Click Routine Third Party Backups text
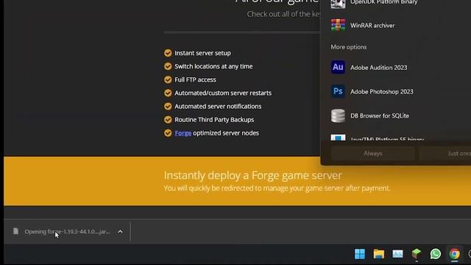Screen dimensions: 471x265 (x=214, y=119)
